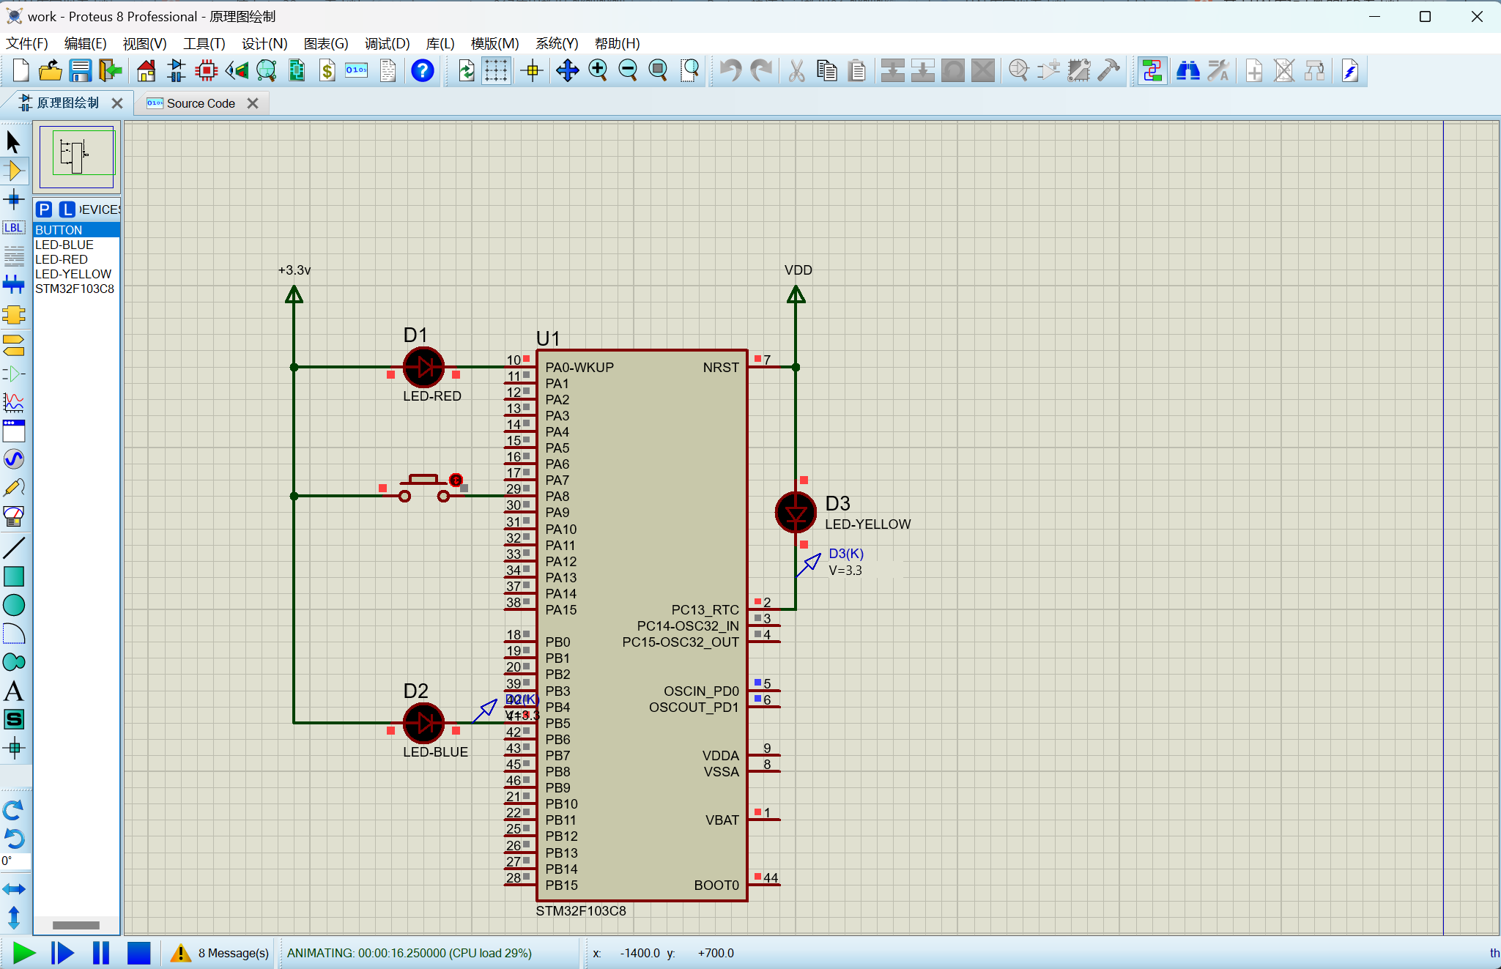The height and width of the screenshot is (969, 1501).
Task: Select the 2D graphics box tool
Action: pyautogui.click(x=14, y=576)
